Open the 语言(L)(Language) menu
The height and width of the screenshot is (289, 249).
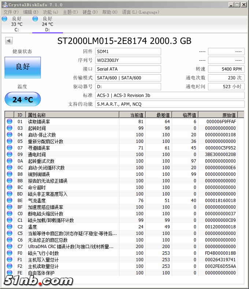click(x=140, y=12)
